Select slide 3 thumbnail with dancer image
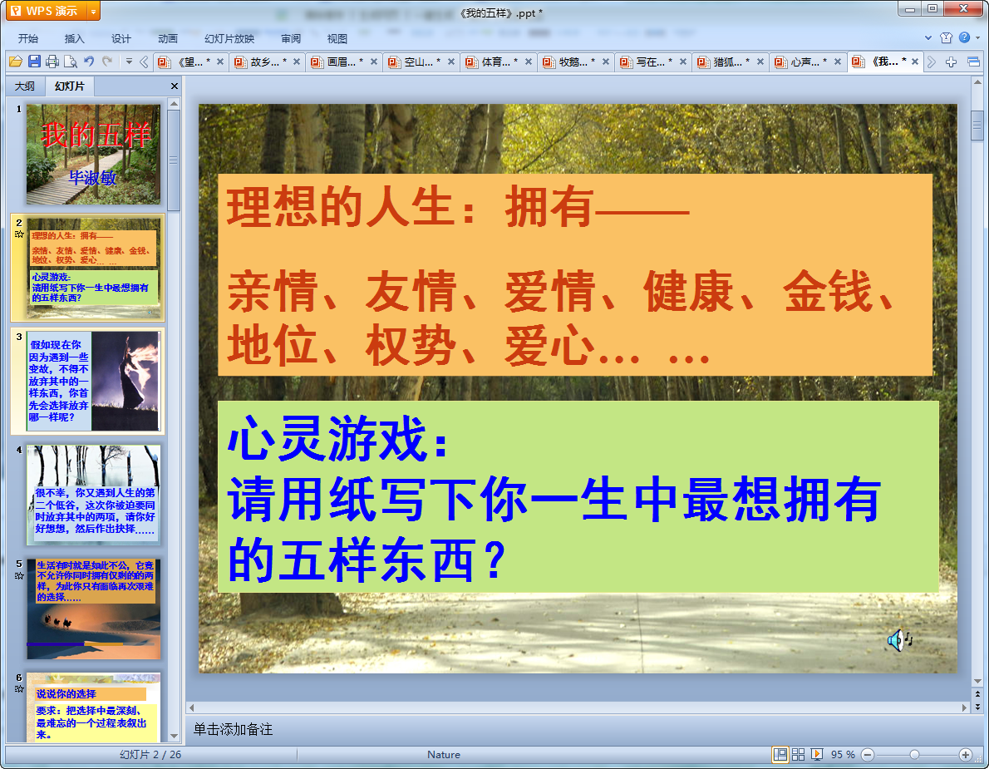Image resolution: width=989 pixels, height=769 pixels. [93, 381]
